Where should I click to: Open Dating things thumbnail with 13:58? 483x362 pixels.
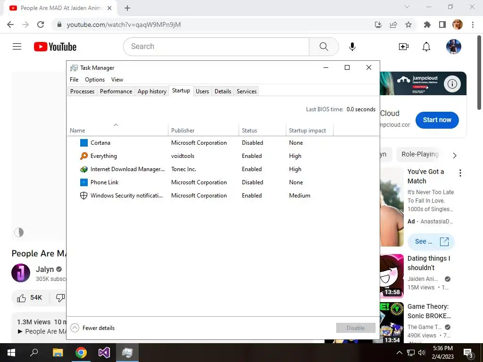click(x=392, y=276)
